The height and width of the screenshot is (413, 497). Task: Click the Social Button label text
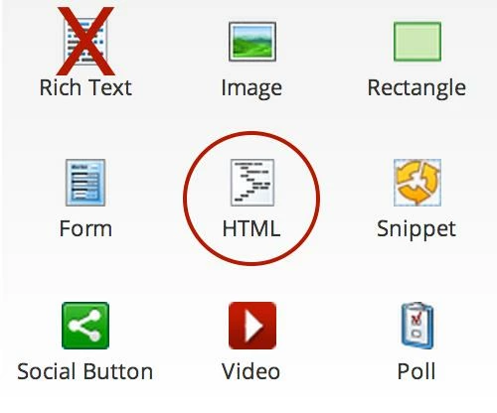point(85,371)
